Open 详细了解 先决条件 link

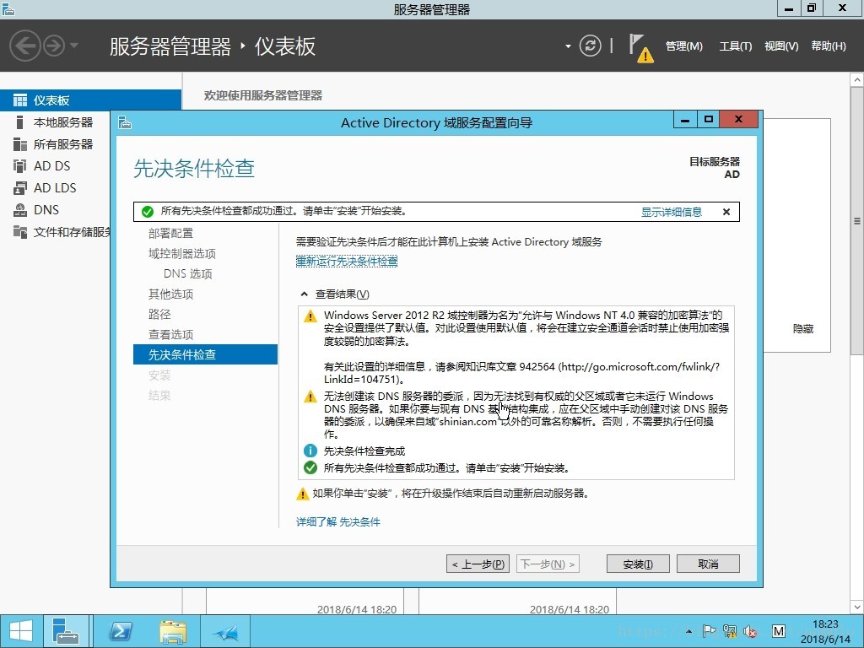point(337,521)
